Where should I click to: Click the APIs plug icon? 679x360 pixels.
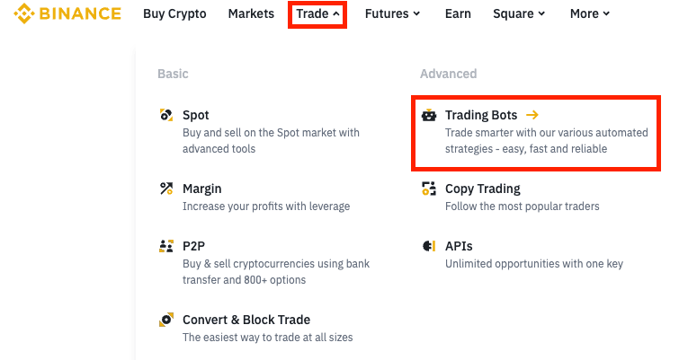pos(429,246)
